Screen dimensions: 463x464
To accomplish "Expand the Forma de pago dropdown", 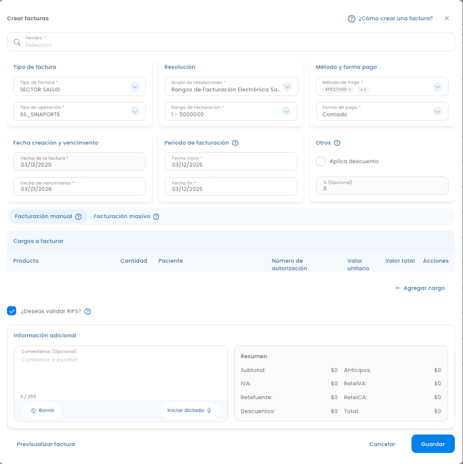I will pos(437,111).
